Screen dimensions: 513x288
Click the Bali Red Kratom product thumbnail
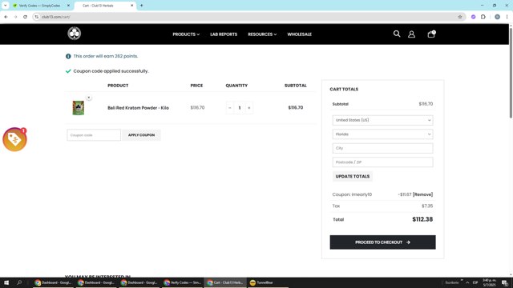[79, 108]
